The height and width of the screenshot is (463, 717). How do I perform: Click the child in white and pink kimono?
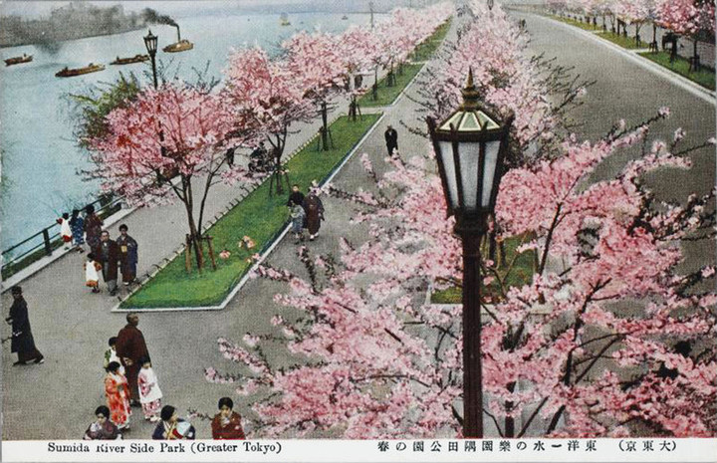149,389
